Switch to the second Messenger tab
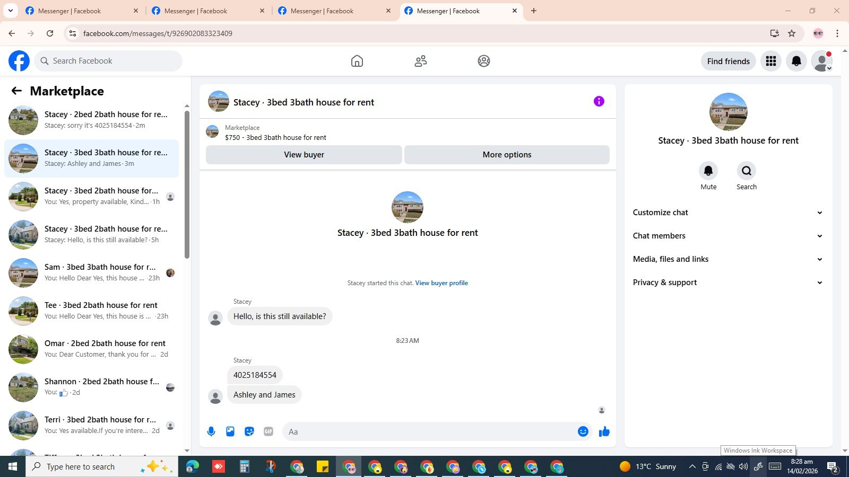 (209, 11)
